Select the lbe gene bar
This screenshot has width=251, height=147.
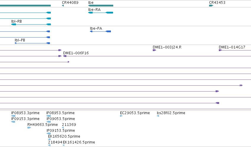101,6
